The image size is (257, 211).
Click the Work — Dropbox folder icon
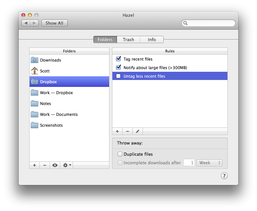(35, 92)
